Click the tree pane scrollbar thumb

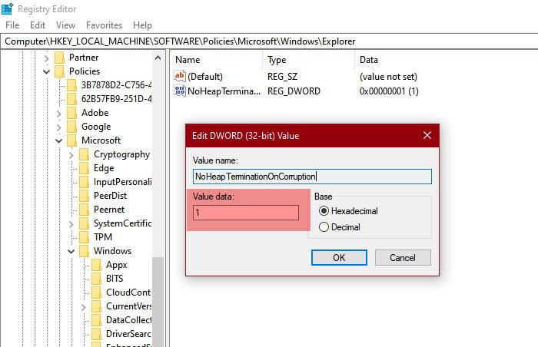tap(158, 302)
